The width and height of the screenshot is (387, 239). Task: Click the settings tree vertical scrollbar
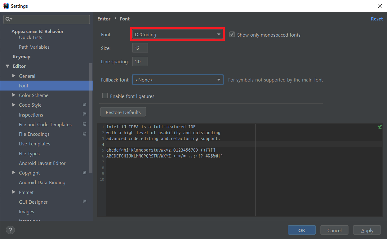click(x=91, y=118)
